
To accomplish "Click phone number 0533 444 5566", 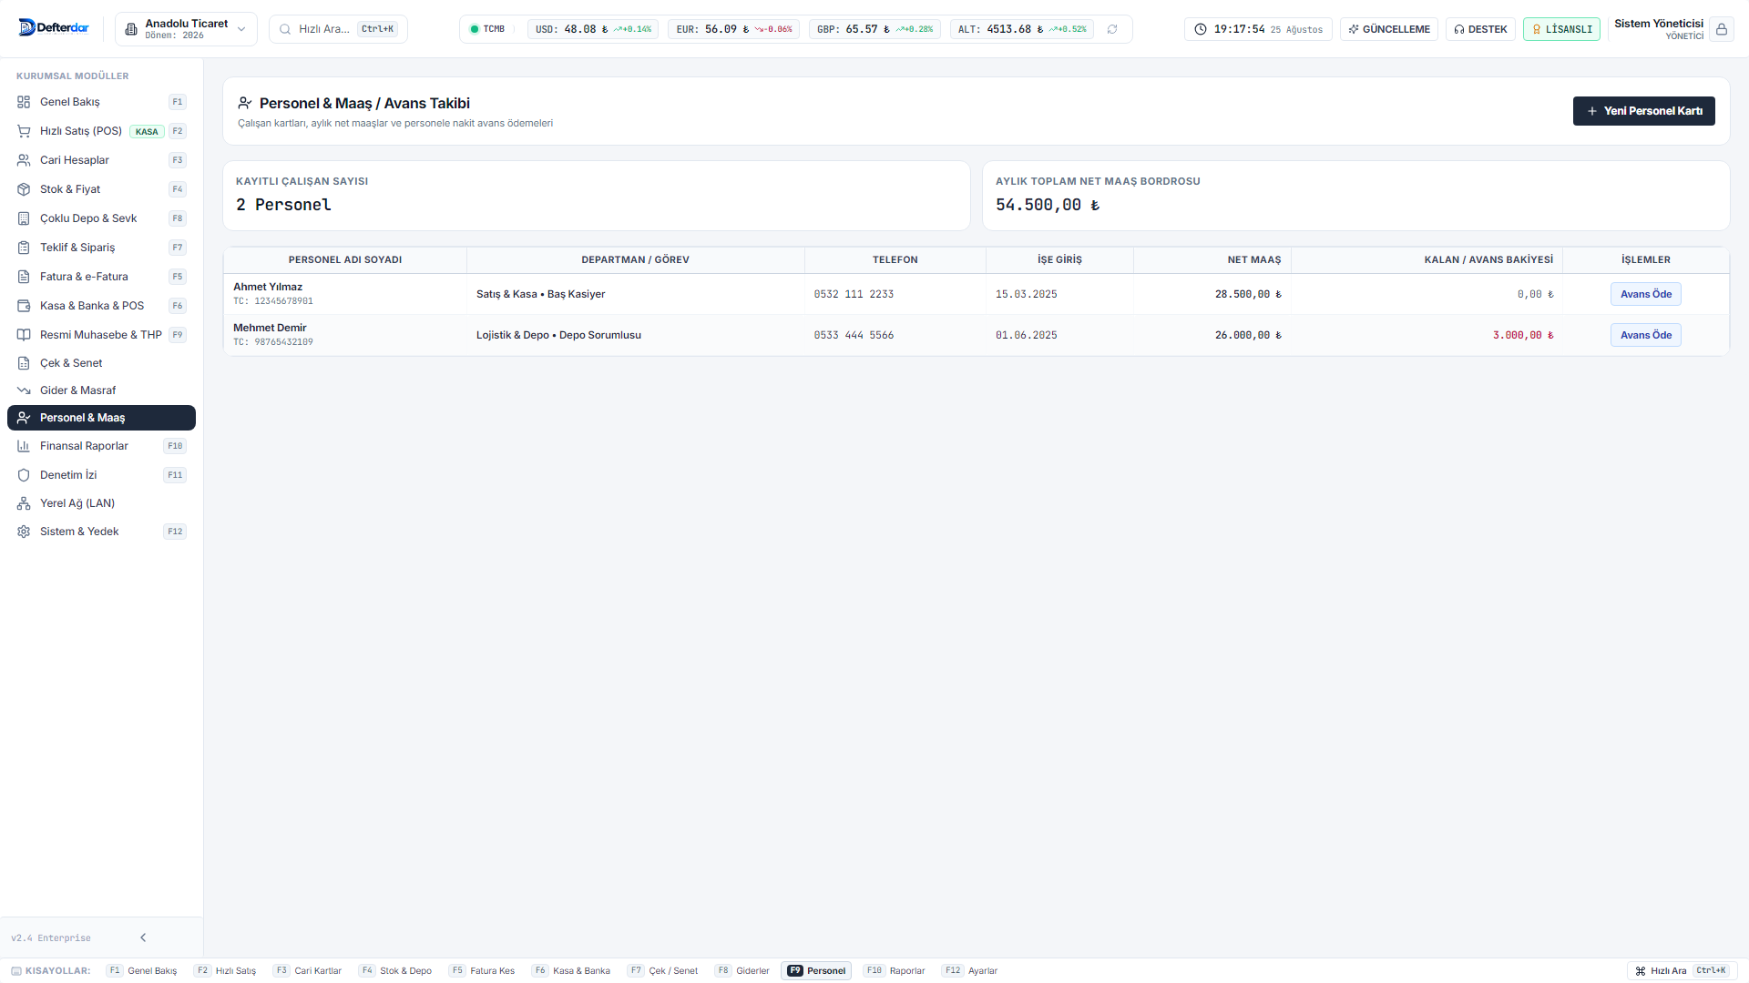I will 854,335.
